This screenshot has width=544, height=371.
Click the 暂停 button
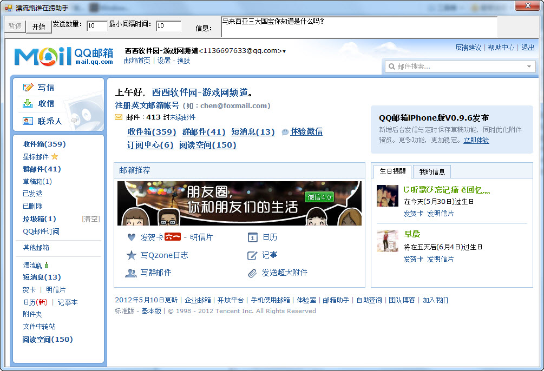tap(15, 26)
